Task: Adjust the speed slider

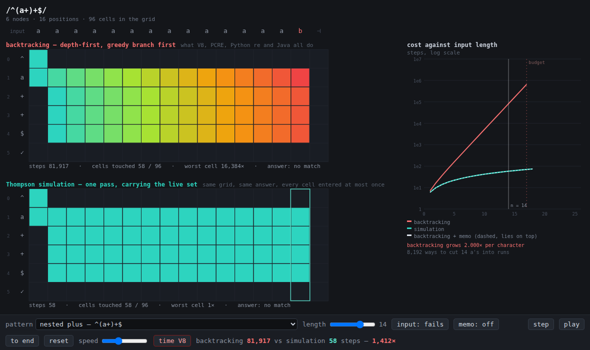Action: coord(124,341)
